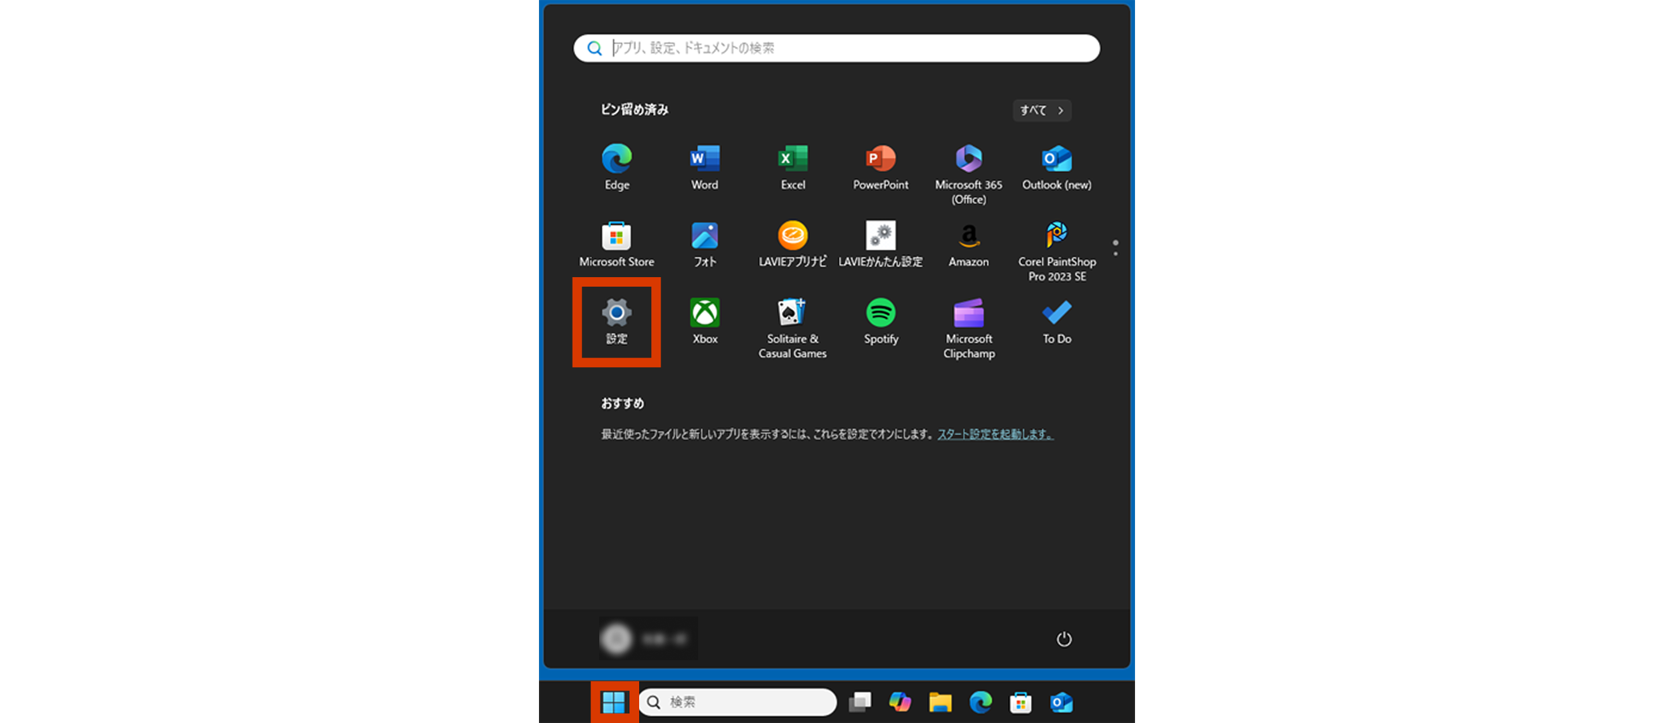This screenshot has height=723, width=1674.
Task: Open Solitaire & Casual Games
Action: tap(792, 329)
